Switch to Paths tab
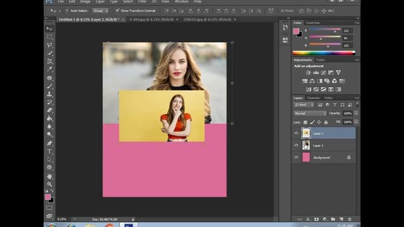Viewport: 404px width, 227px height. (x=328, y=98)
